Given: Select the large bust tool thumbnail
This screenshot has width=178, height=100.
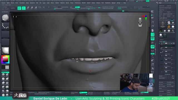Looking at the screenshot, I should tap(163, 25).
